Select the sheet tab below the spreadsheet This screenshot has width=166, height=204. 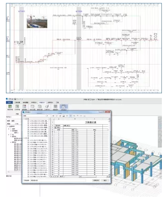pos(62,176)
